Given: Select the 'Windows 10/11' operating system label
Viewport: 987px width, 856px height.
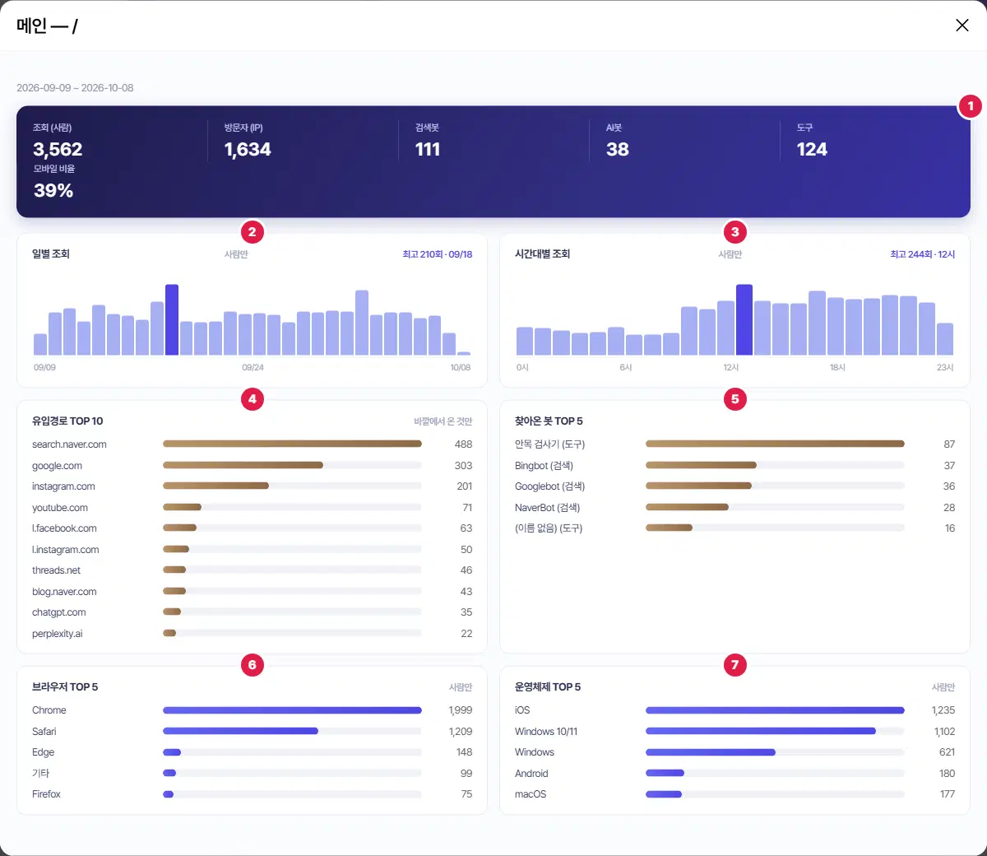Looking at the screenshot, I should point(546,732).
